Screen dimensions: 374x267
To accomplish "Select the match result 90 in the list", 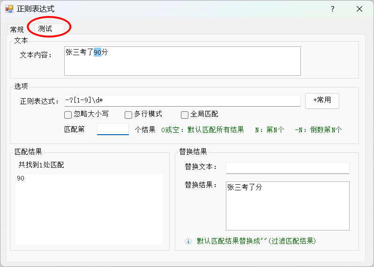I will pyautogui.click(x=21, y=179).
